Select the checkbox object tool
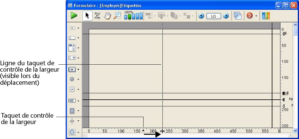The height and width of the screenshot is (139, 299). click(x=72, y=89)
